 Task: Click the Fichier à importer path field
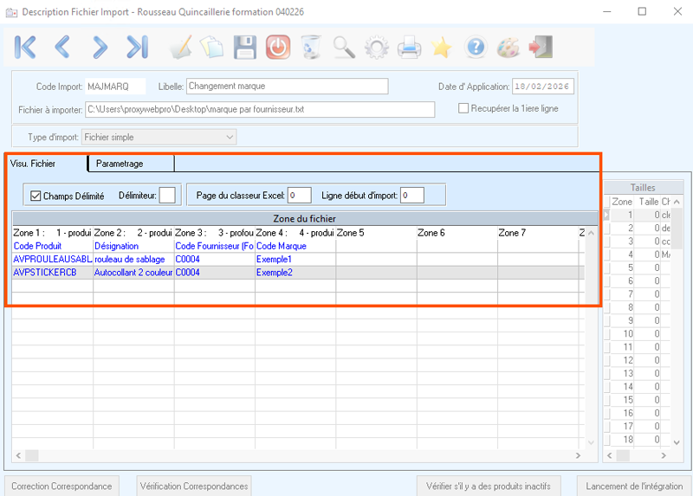[x=260, y=110]
